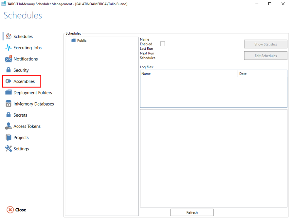Minimize the Scheduler Management window
The width and height of the screenshot is (290, 218).
coord(257,4)
